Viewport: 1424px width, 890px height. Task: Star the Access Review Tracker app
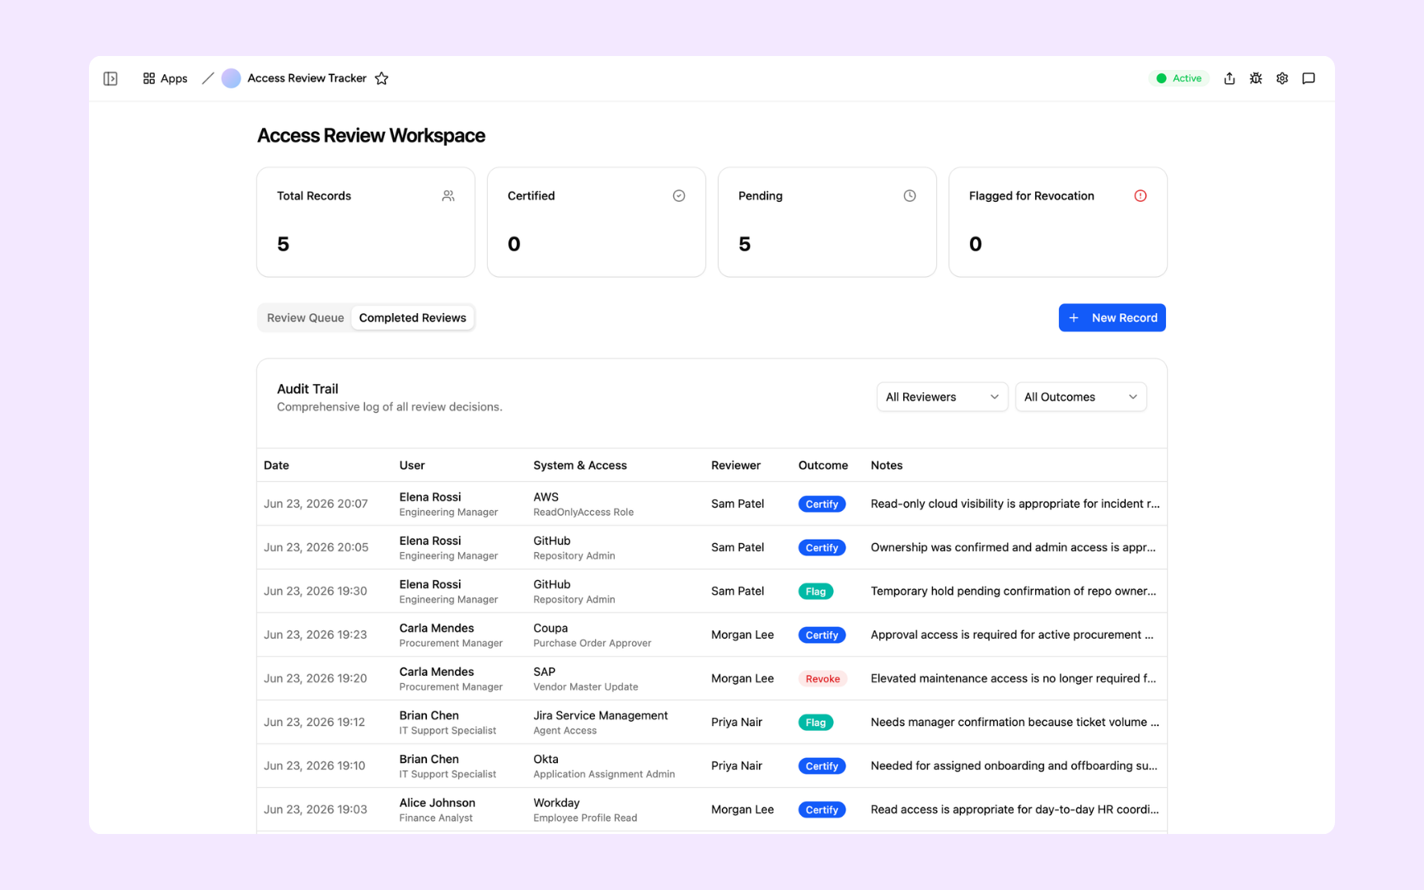pos(382,78)
